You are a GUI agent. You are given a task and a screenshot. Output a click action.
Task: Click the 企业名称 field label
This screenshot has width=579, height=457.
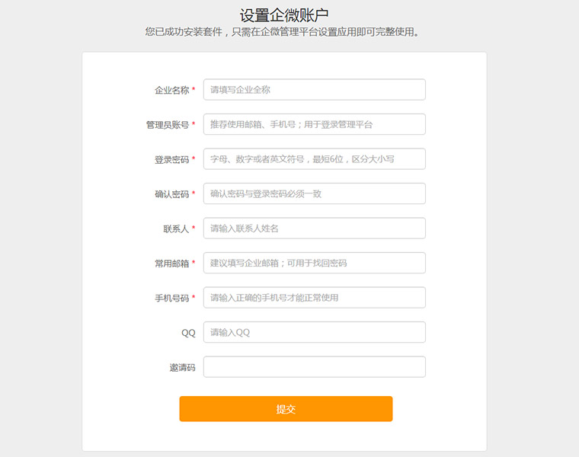(171, 90)
